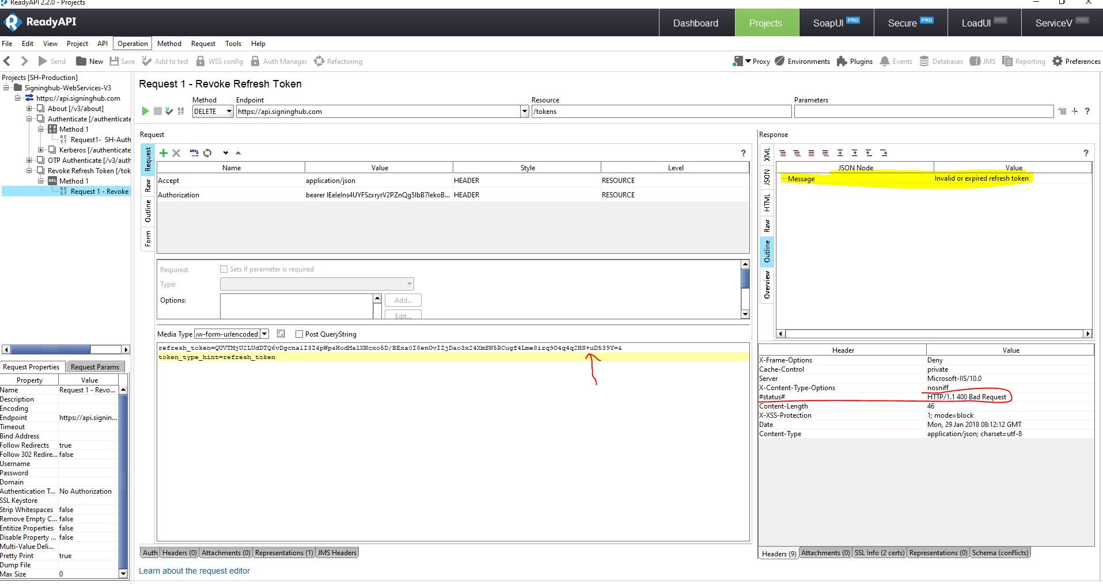Click the Learn about the request editor link

(x=194, y=571)
